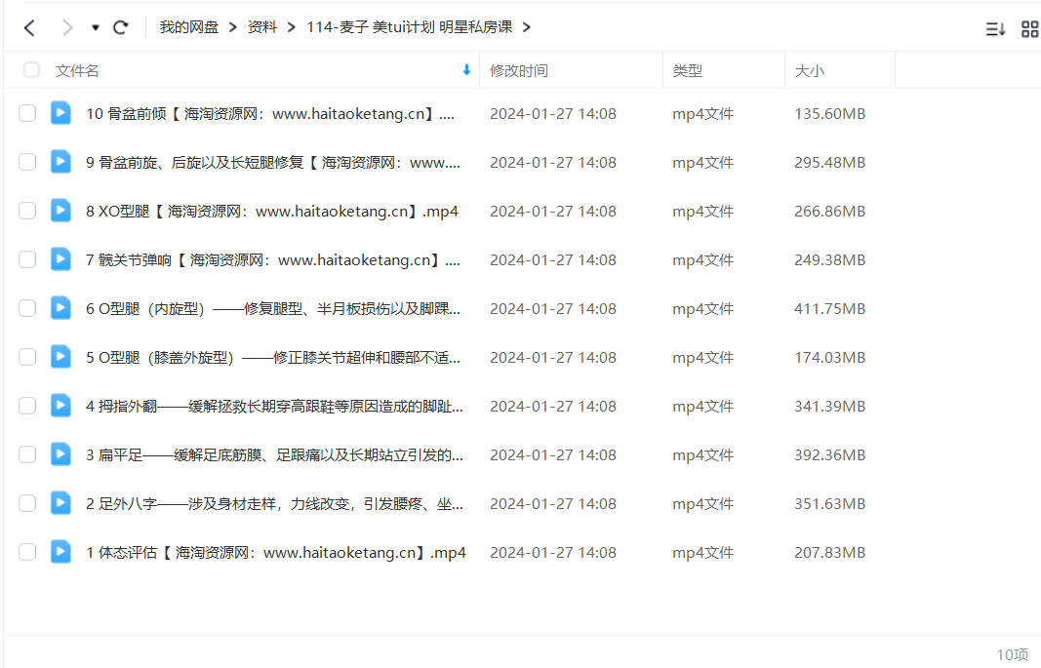Image resolution: width=1041 pixels, height=668 pixels.
Task: Click the video icon of 2 足外八字
Action: 60,503
